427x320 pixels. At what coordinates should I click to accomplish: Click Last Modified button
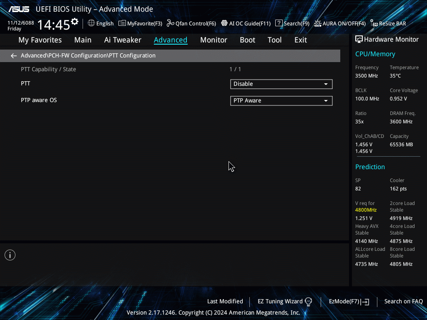225,301
